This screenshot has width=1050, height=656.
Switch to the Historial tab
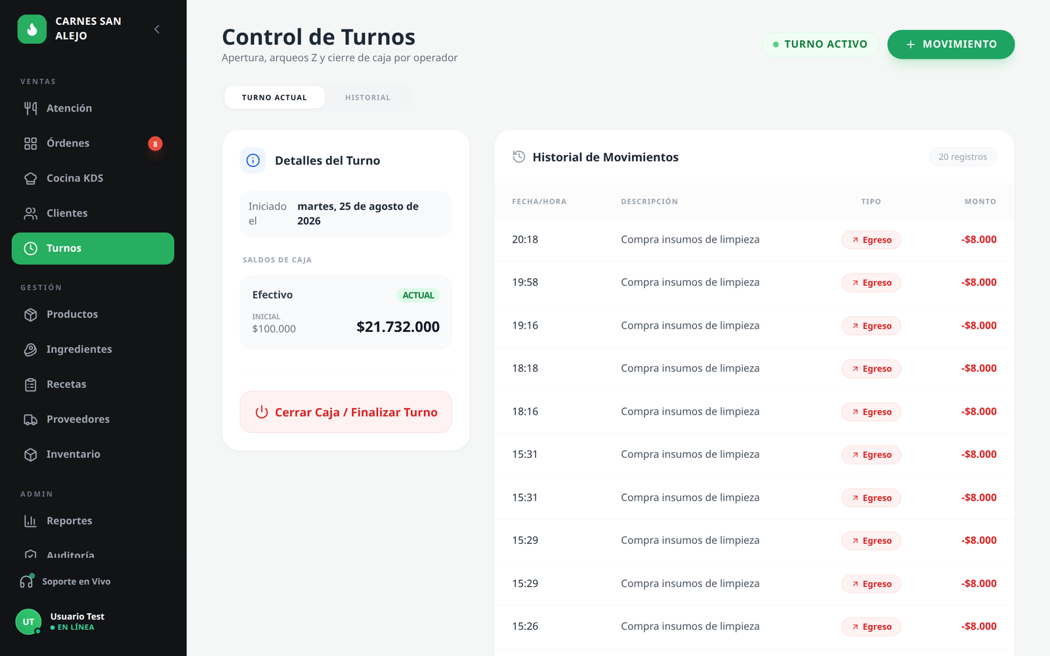click(x=367, y=97)
